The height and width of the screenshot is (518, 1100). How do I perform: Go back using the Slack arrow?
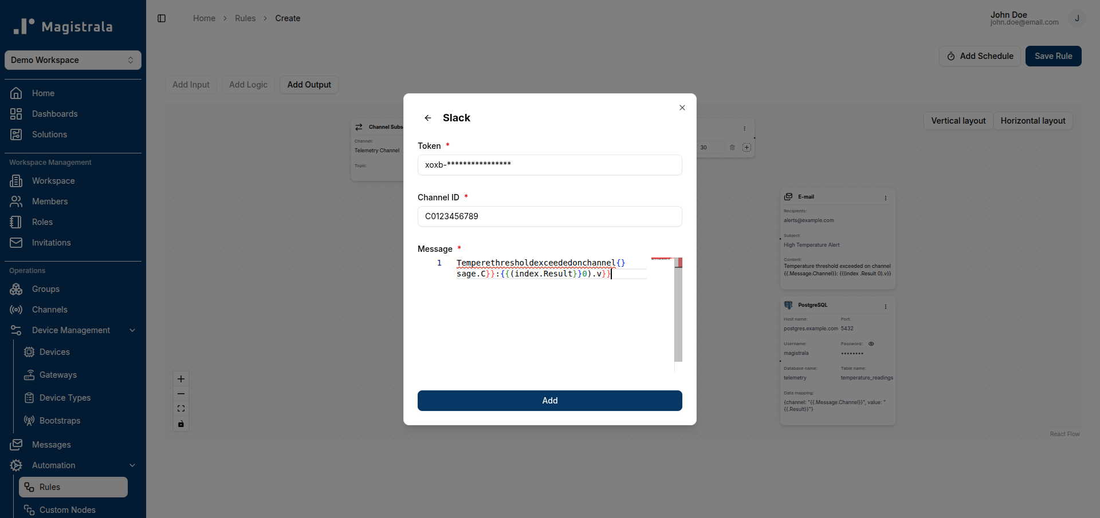point(428,118)
